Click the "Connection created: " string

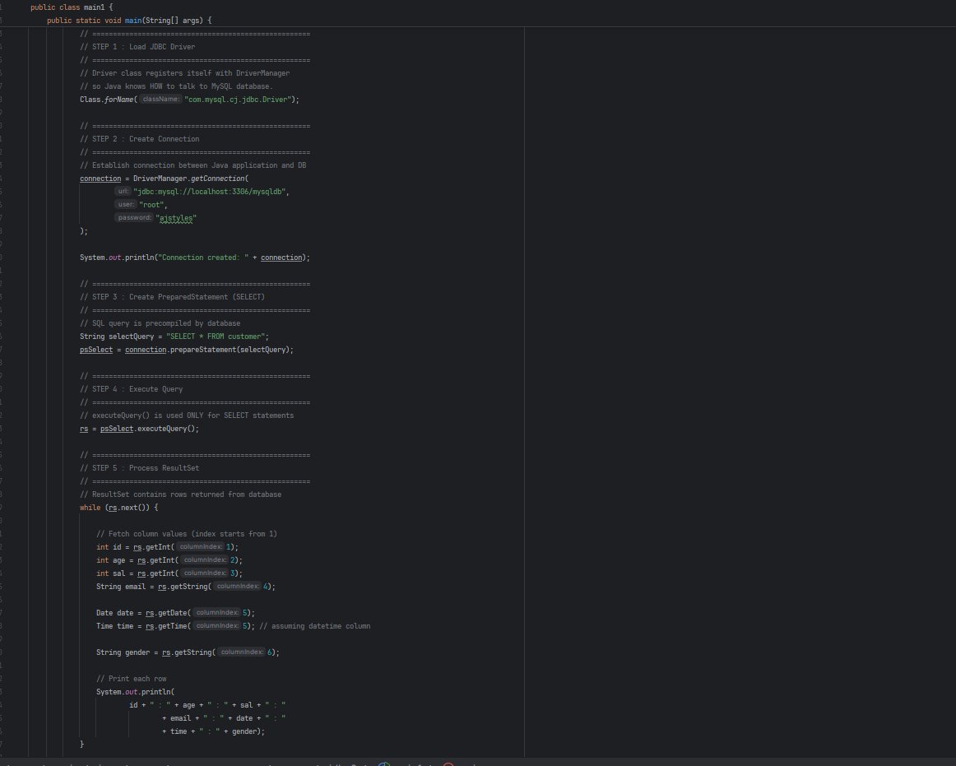pyautogui.click(x=203, y=258)
